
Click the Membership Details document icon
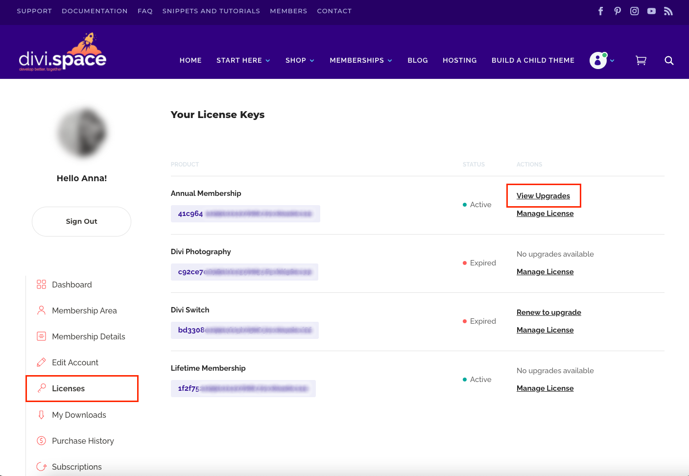click(41, 336)
